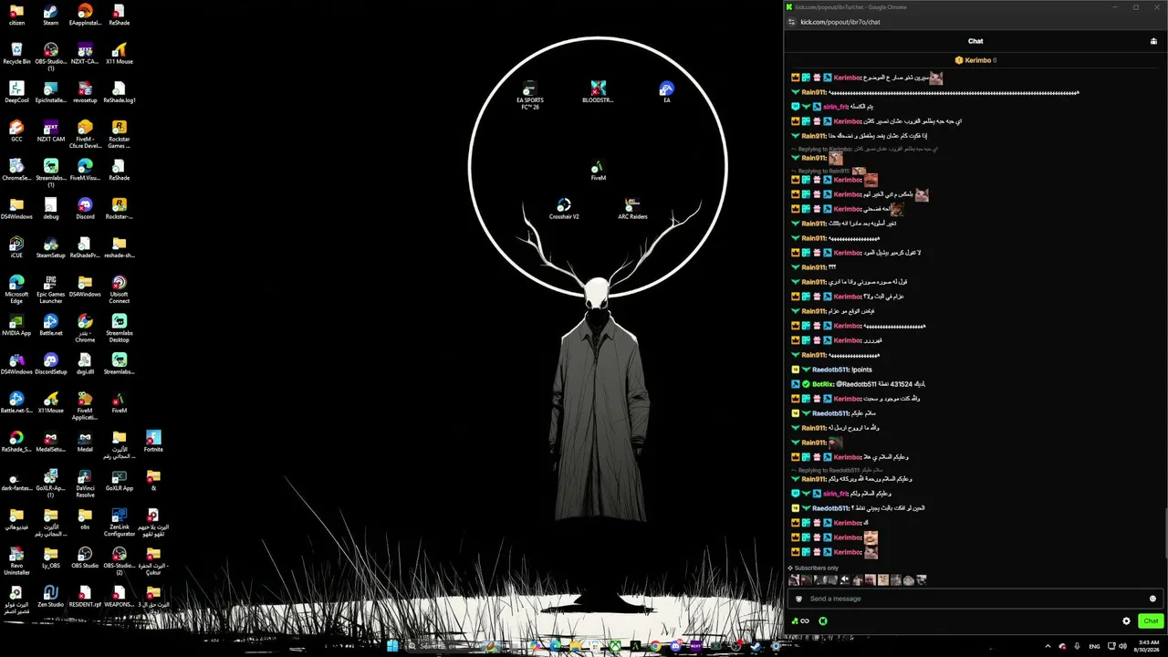This screenshot has height=657, width=1168.
Task: Open the emoji picker in message box
Action: tap(1152, 599)
